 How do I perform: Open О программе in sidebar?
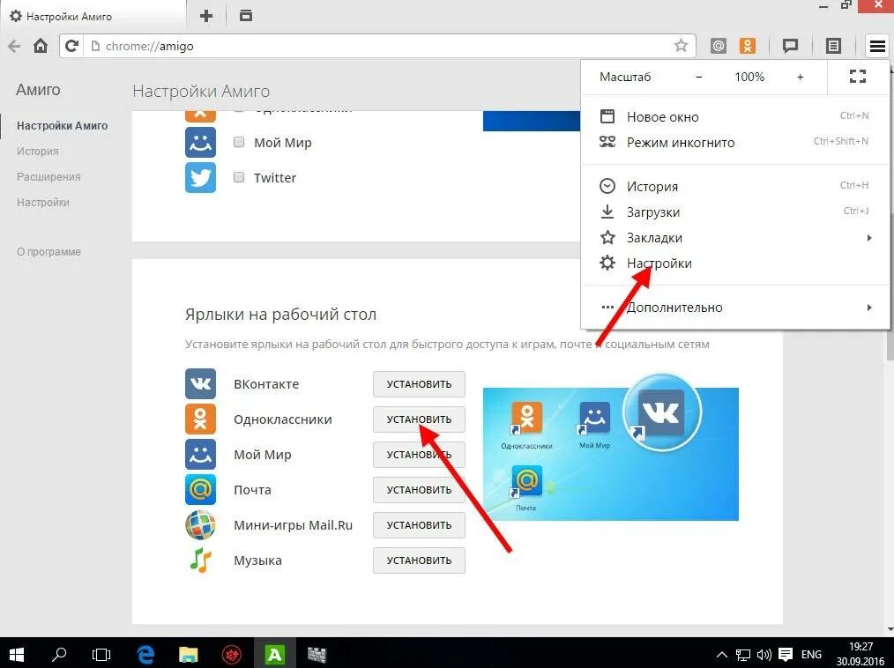click(x=48, y=252)
